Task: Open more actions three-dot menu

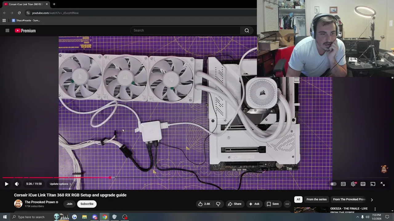Action: [287, 204]
